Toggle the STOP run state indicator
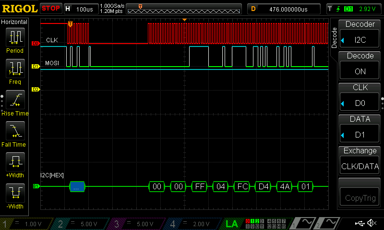 (51, 9)
